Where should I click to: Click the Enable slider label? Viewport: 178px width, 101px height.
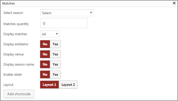point(13,75)
